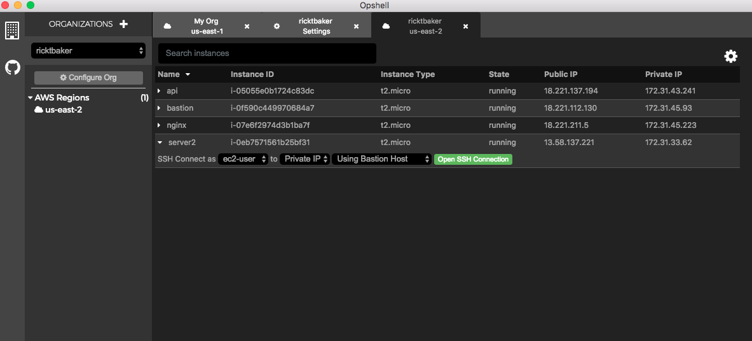Click public IP 18.221.211.5
This screenshot has width=752, height=341.
pyautogui.click(x=566, y=125)
